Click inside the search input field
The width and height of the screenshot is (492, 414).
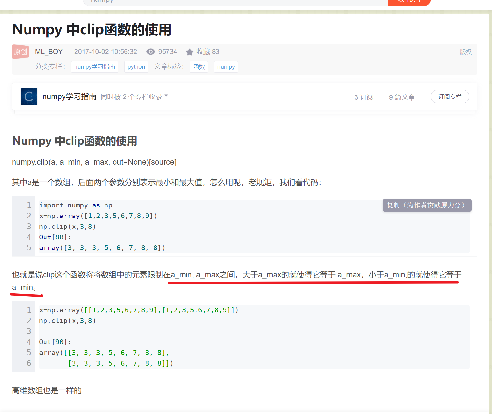point(226,2)
